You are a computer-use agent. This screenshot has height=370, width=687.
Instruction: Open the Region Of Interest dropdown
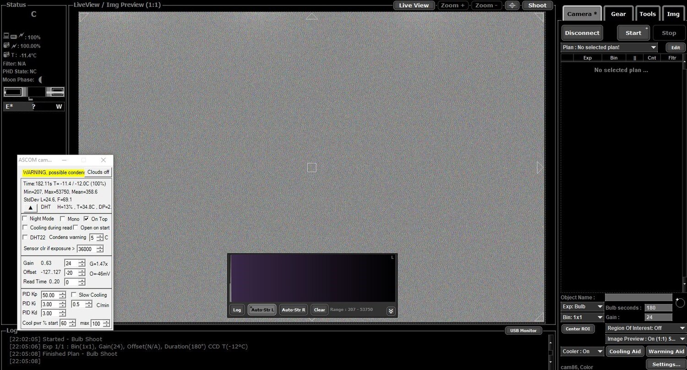646,328
